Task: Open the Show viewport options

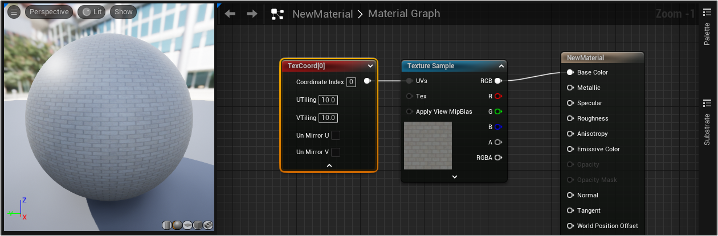Action: [x=123, y=11]
